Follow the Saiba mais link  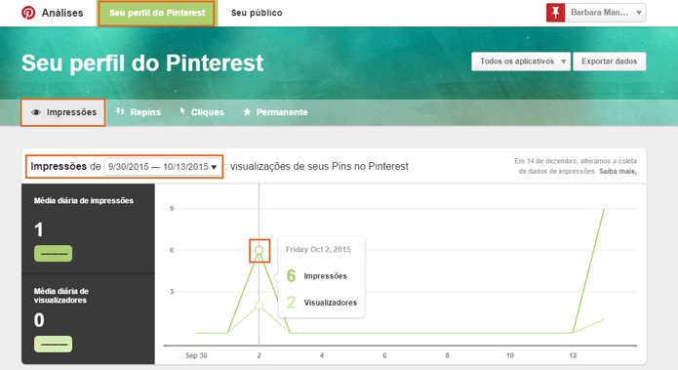(x=618, y=172)
